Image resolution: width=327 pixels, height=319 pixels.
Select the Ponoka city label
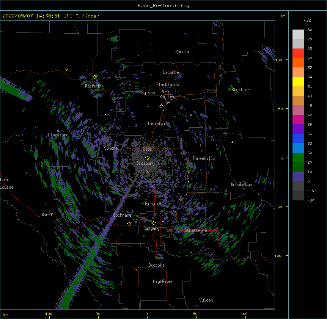point(182,52)
